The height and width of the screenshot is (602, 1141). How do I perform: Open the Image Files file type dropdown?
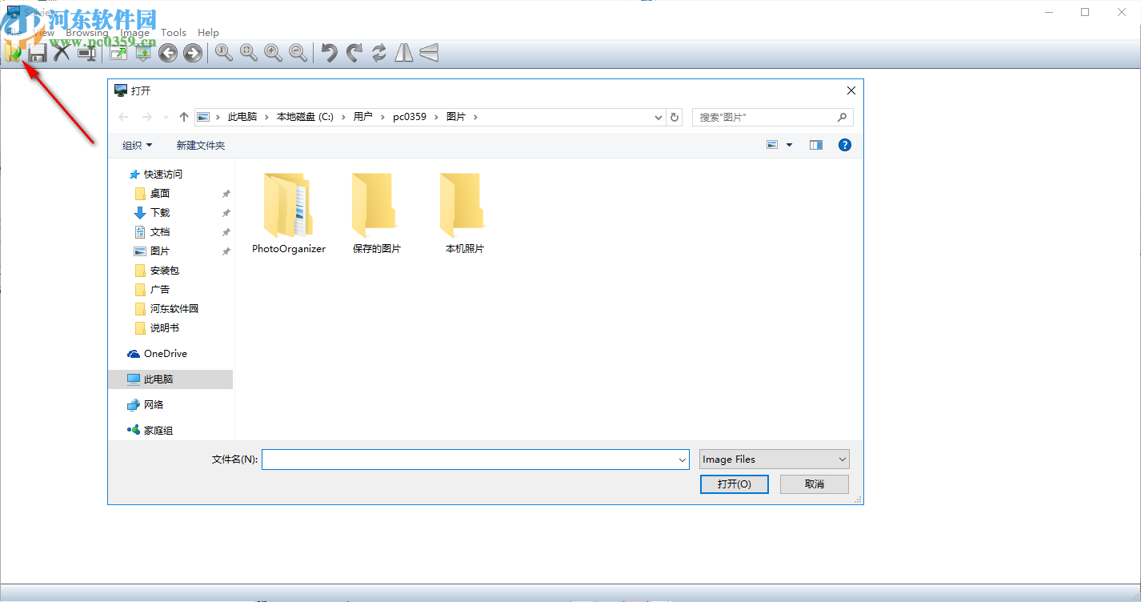point(773,459)
